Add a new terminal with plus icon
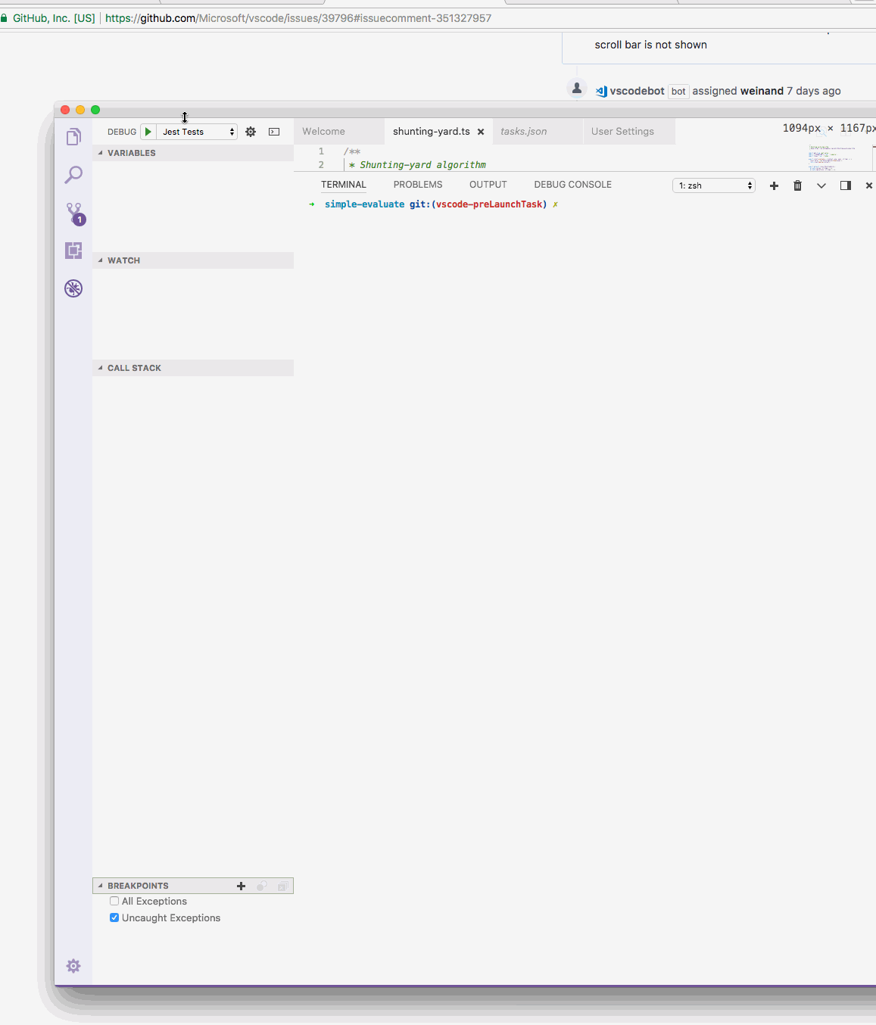Screen dimensions: 876x1025 click(774, 185)
